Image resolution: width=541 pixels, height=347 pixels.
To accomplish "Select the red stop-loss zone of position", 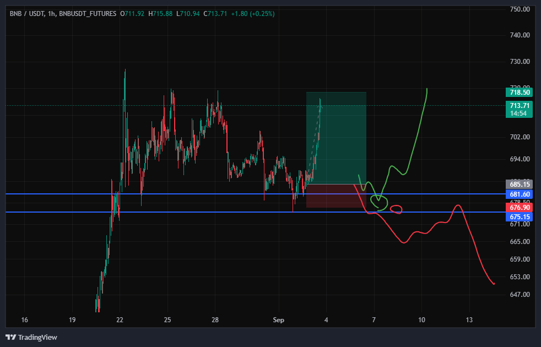I will coord(336,196).
